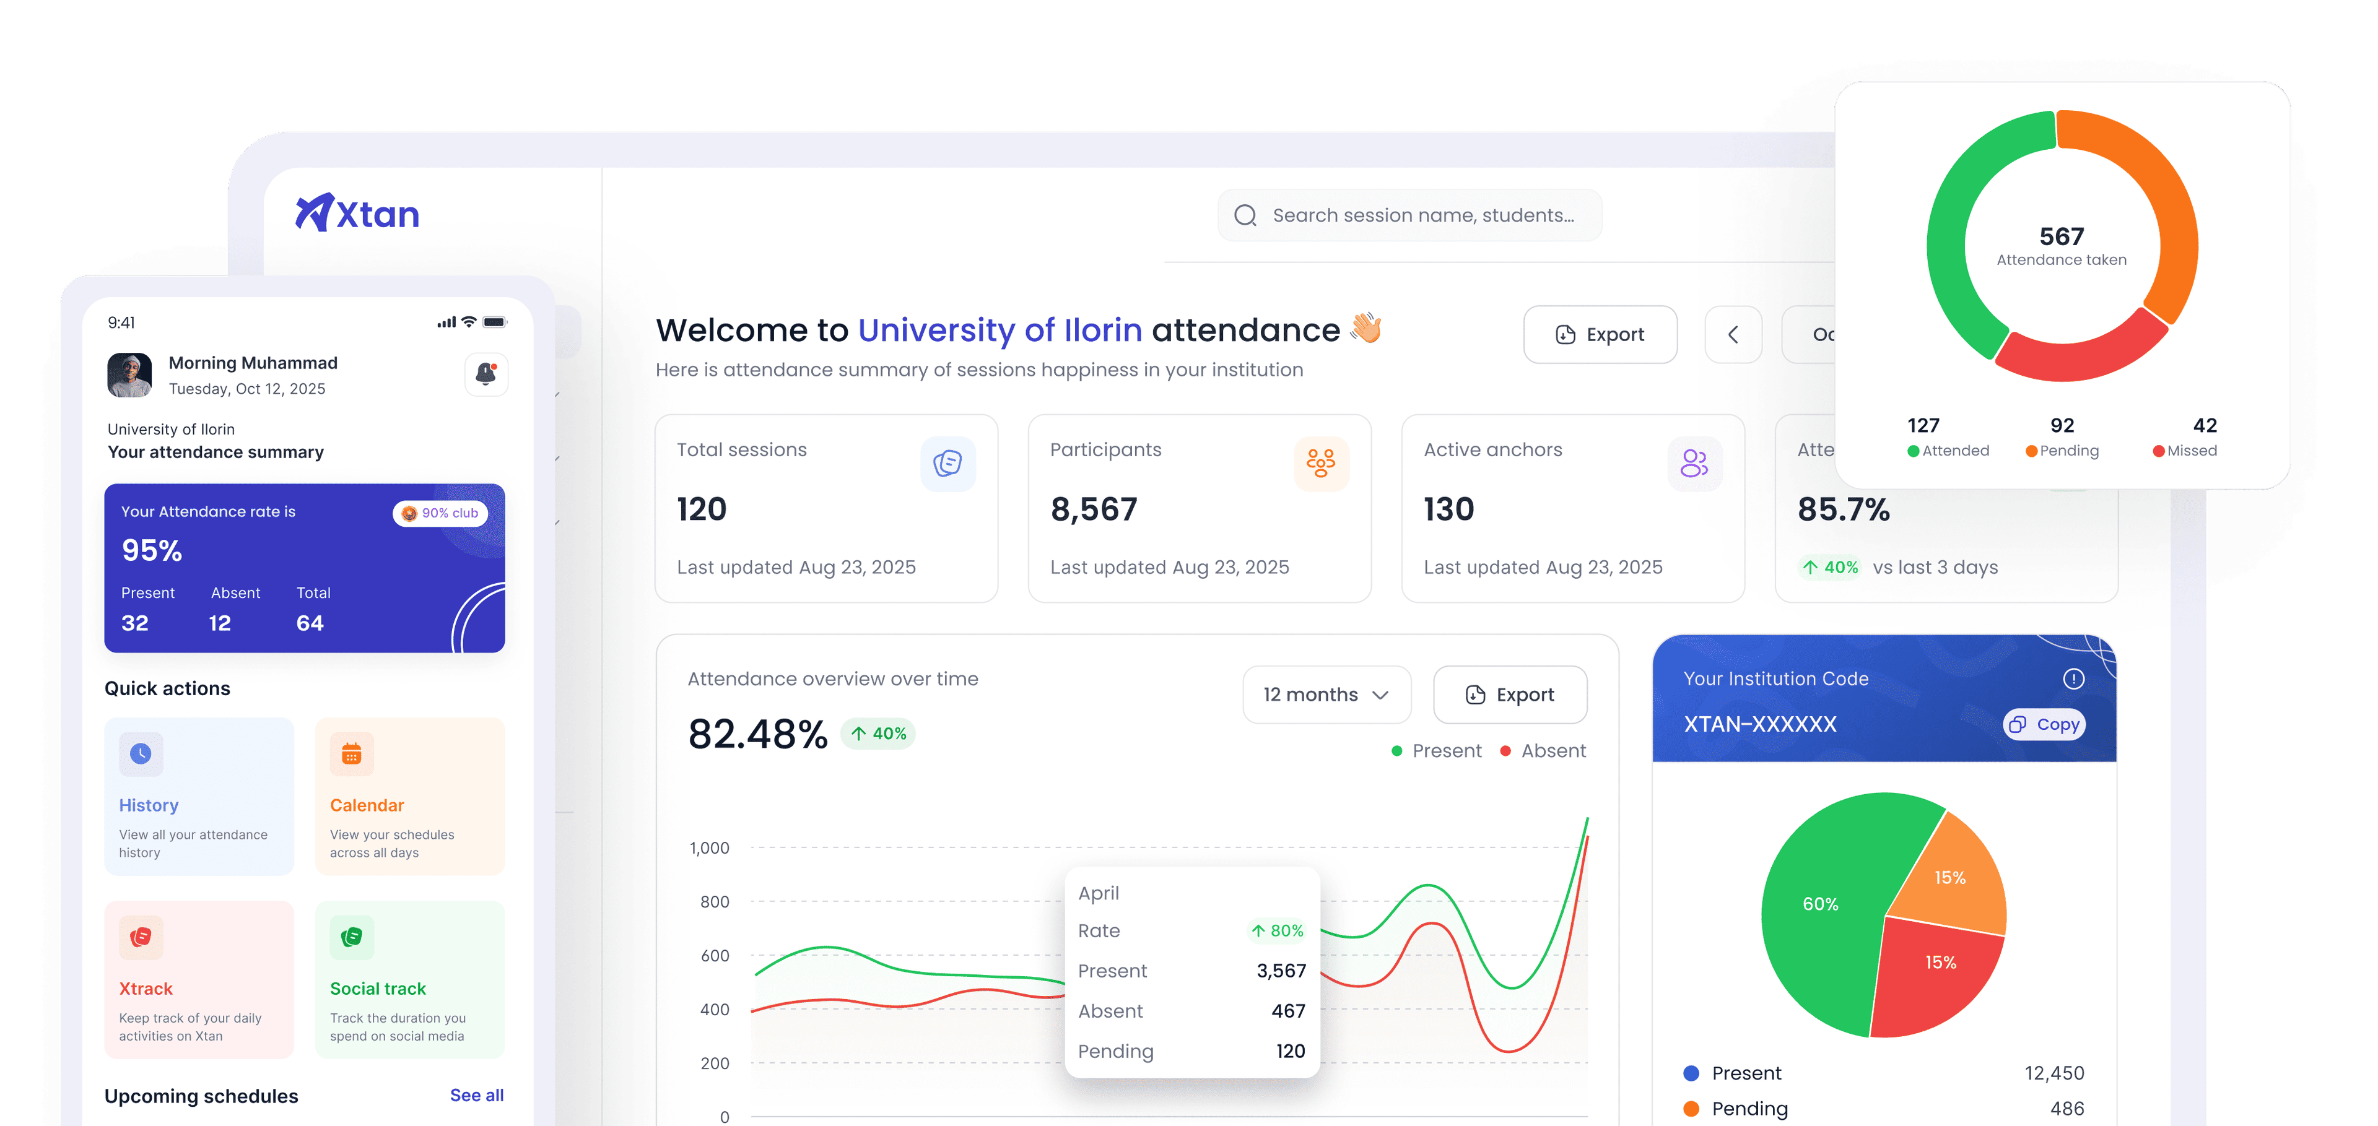Click the mobile signal strength icon

(446, 322)
